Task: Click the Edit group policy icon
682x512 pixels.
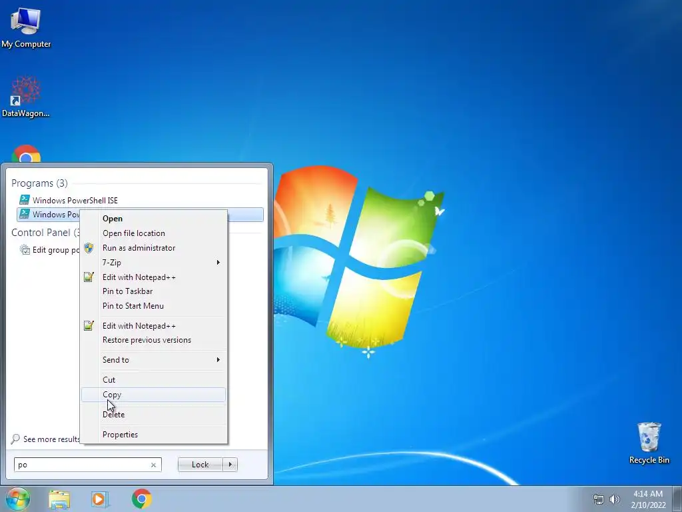Action: pyautogui.click(x=25, y=249)
